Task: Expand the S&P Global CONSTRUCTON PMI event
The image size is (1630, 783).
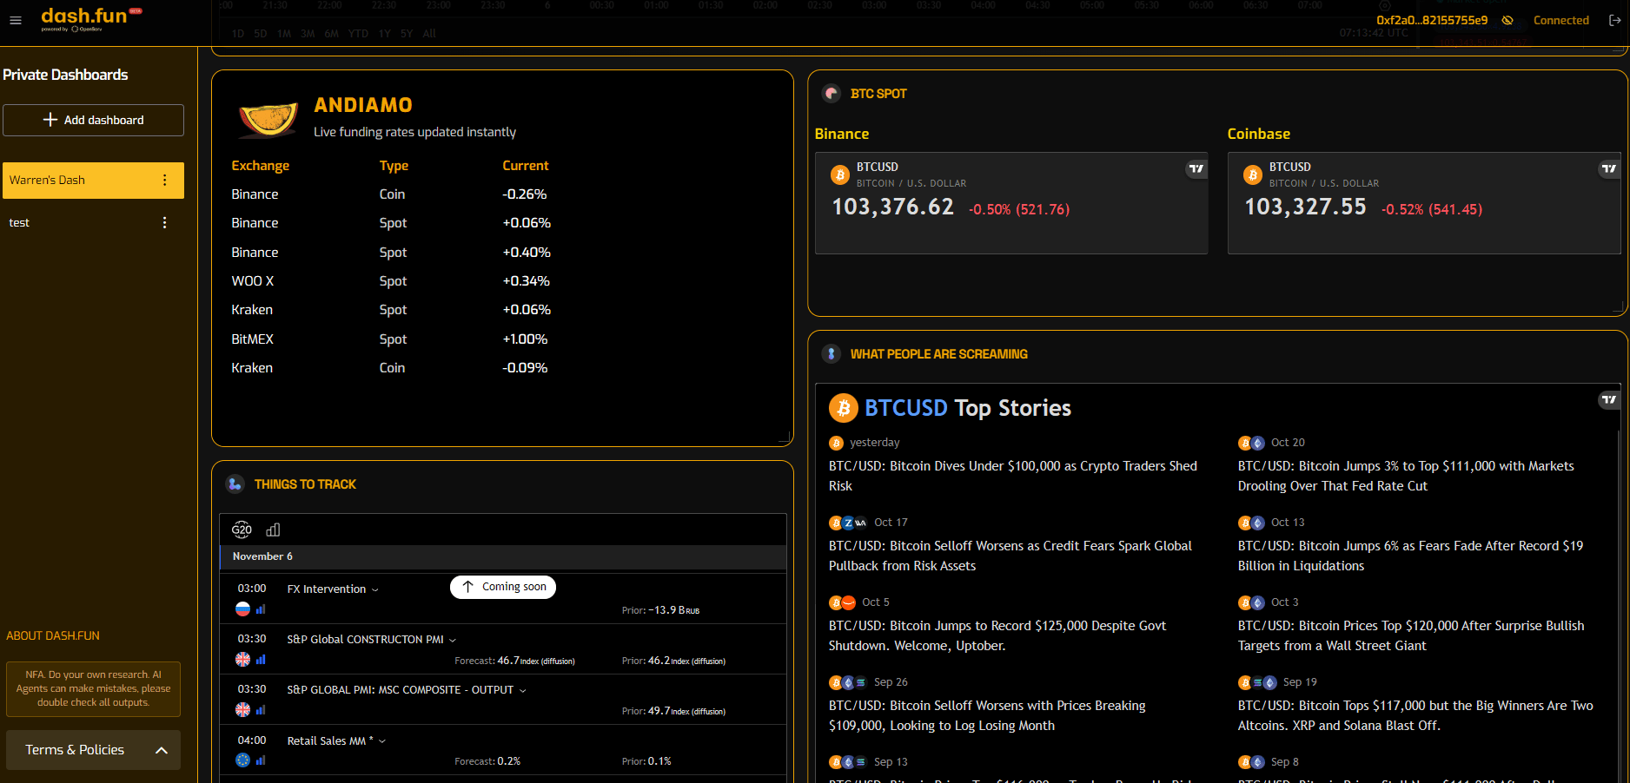Action: click(x=372, y=640)
